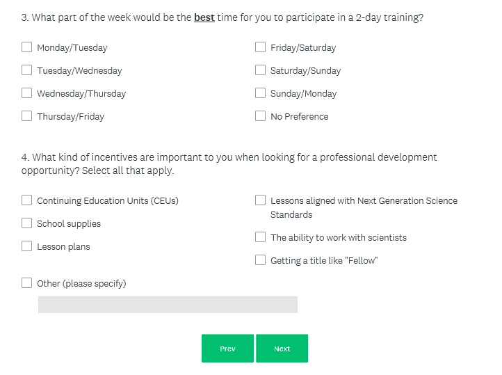Select the School supplies incentive
The width and height of the screenshot is (502, 375).
pyautogui.click(x=27, y=223)
